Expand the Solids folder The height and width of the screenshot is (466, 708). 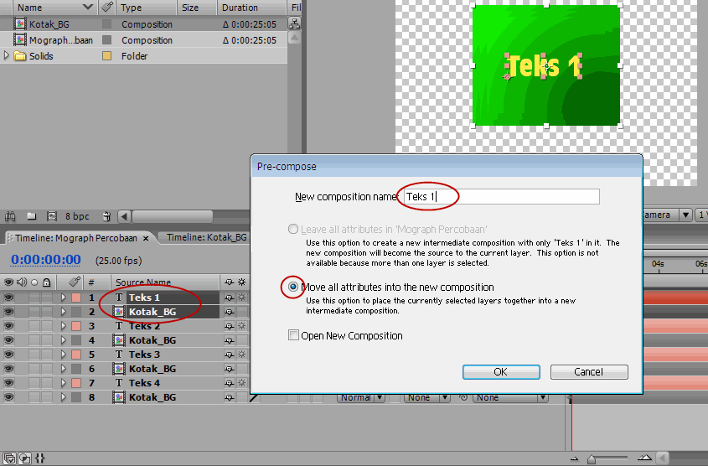pyautogui.click(x=7, y=55)
